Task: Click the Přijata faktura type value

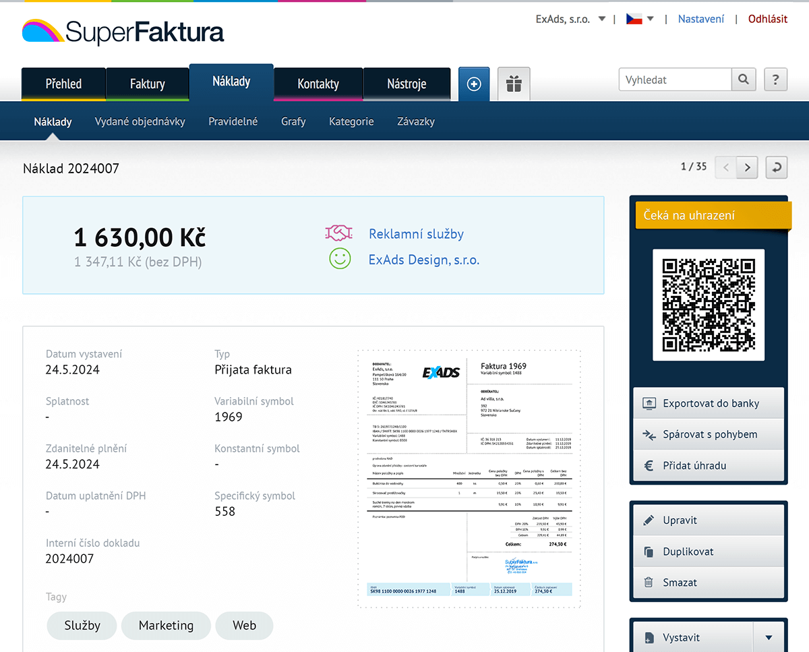Action: point(253,369)
